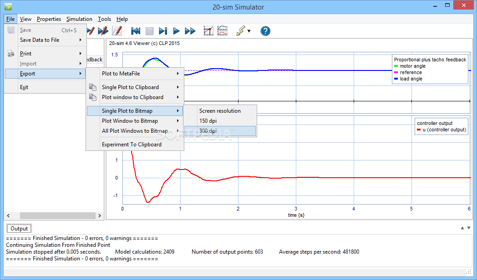Choose 300 dpi bitmap option

[220, 131]
